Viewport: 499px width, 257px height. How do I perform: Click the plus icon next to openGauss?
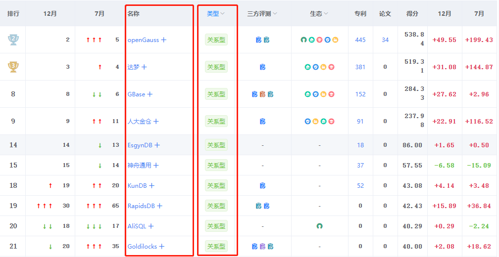[x=163, y=40]
